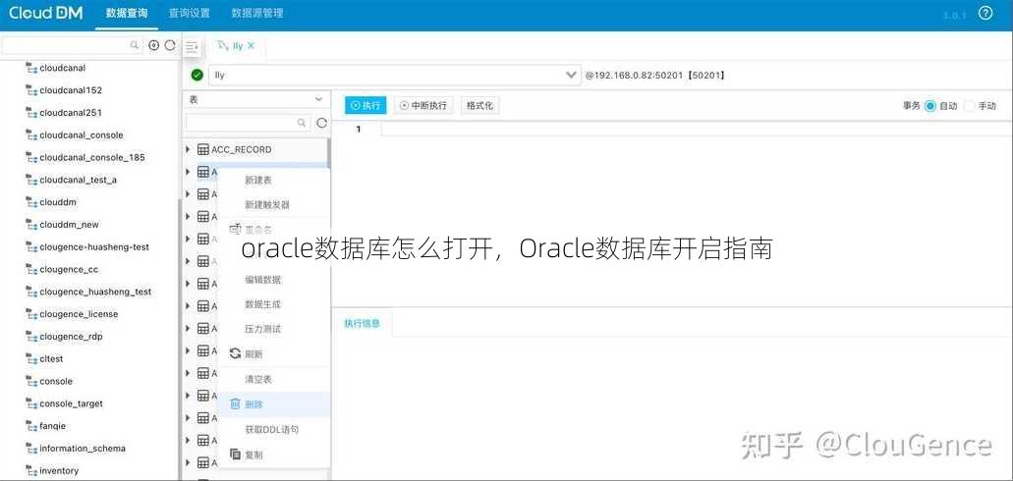This screenshot has width=1013, height=481.
Task: Click the schema icon beside cltest
Action: tap(31, 359)
